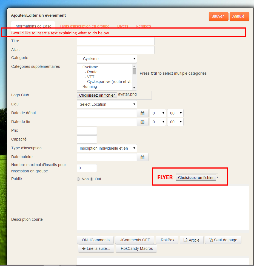Open the start date hour dropdown
The image size is (254, 266).
coord(158,113)
